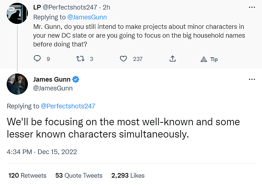This screenshot has width=262, height=185.
Task: Open James Gunn's profile picture
Action: tap(17, 84)
